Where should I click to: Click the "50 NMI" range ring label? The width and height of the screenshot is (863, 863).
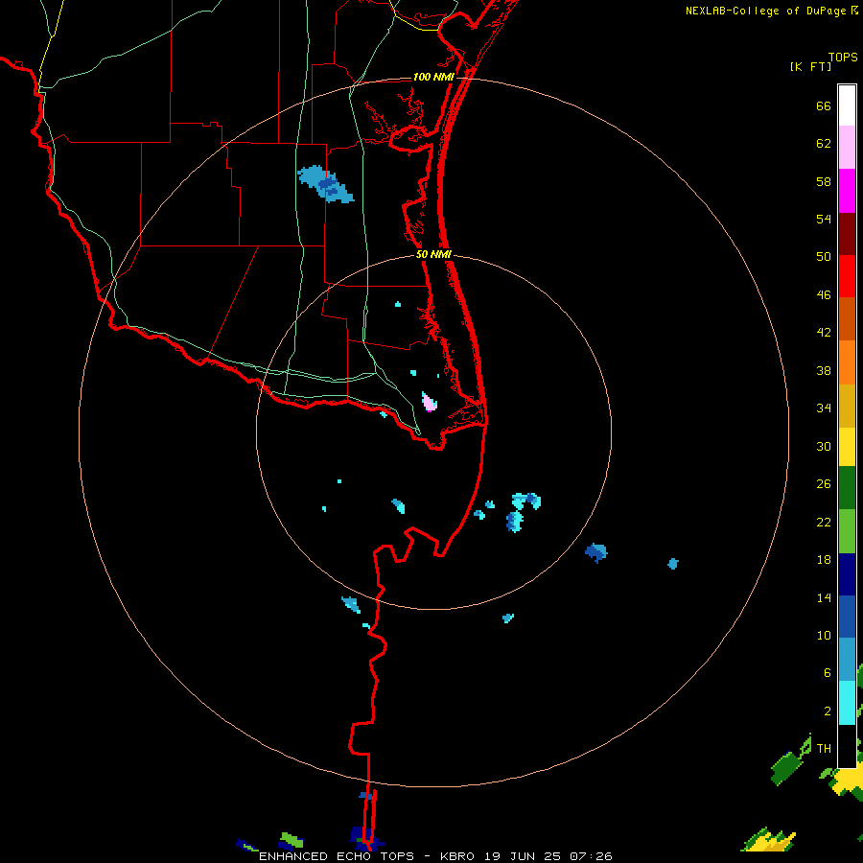point(433,254)
